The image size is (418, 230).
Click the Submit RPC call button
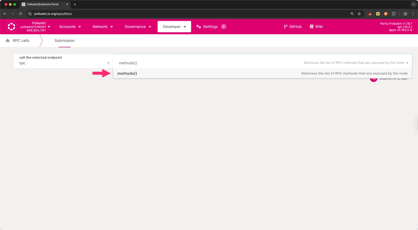point(389,79)
